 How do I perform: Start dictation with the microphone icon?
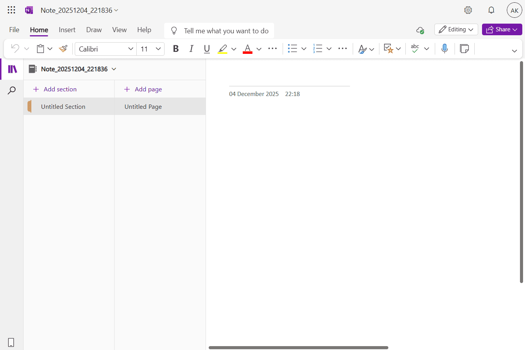click(x=444, y=49)
